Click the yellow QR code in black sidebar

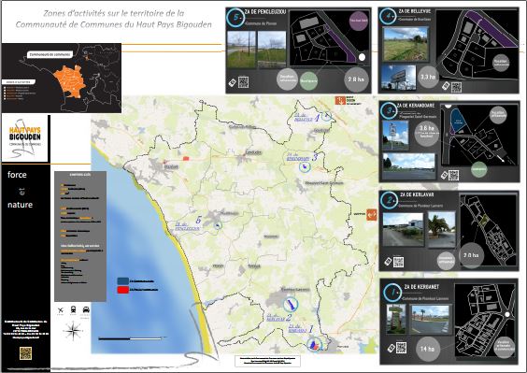[x=25, y=353]
